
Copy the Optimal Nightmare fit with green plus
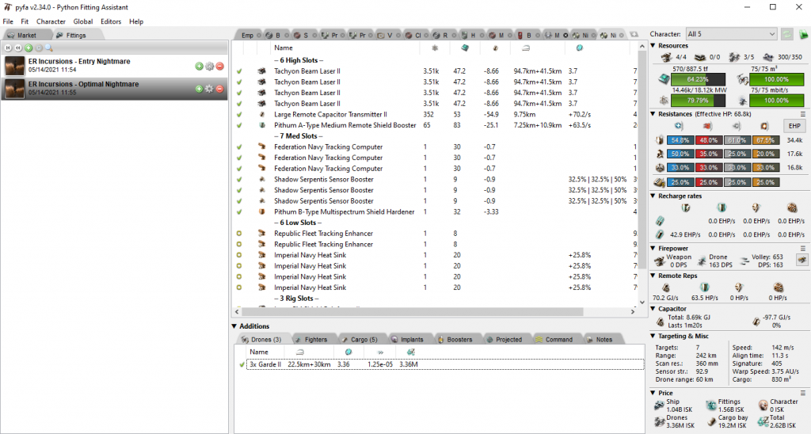199,89
